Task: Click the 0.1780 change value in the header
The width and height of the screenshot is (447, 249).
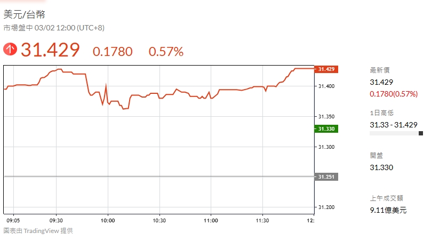Action: pos(113,52)
